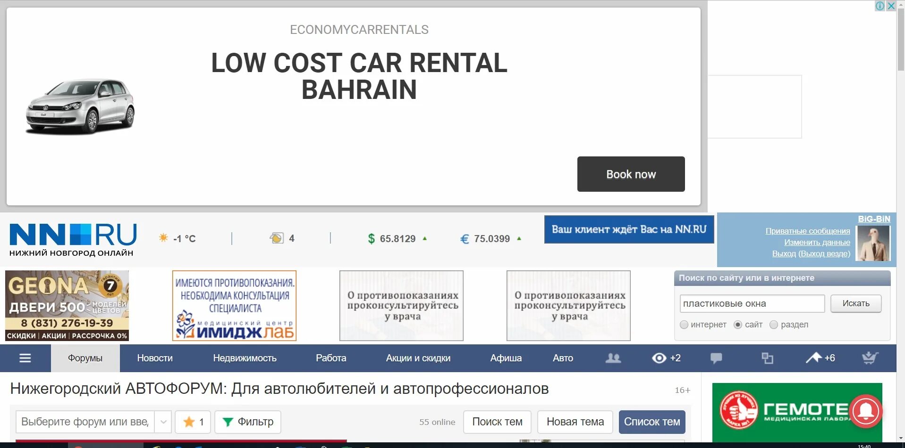Open the GEONA doors advertisement
Viewport: 905px width, 448px height.
click(67, 305)
